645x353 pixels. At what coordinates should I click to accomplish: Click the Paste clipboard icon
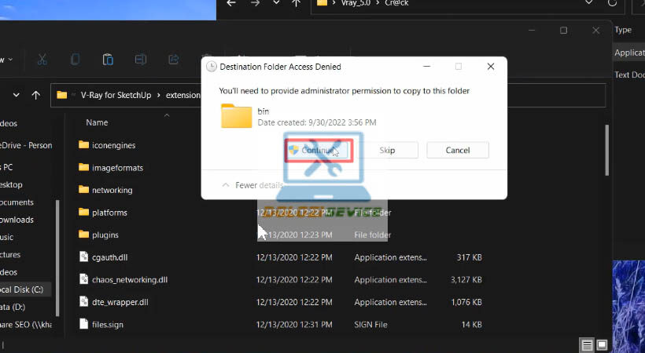(108, 60)
